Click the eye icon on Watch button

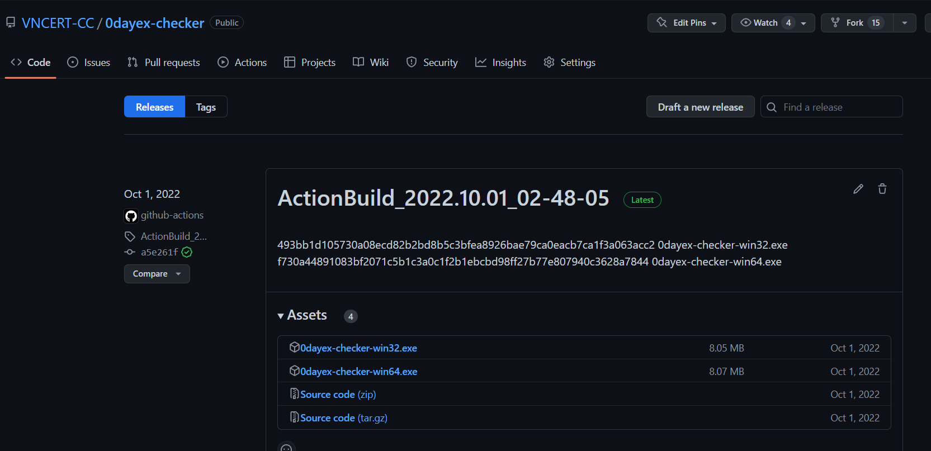tap(746, 22)
